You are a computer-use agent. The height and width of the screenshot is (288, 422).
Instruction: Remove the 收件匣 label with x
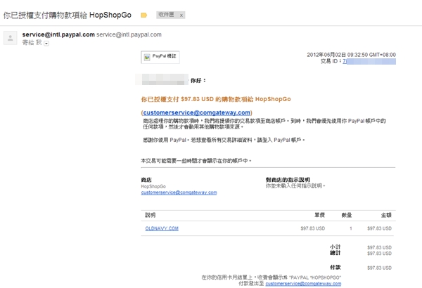click(x=181, y=15)
